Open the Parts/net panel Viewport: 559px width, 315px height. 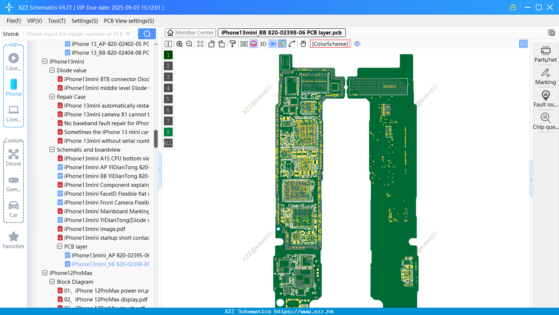coord(545,54)
